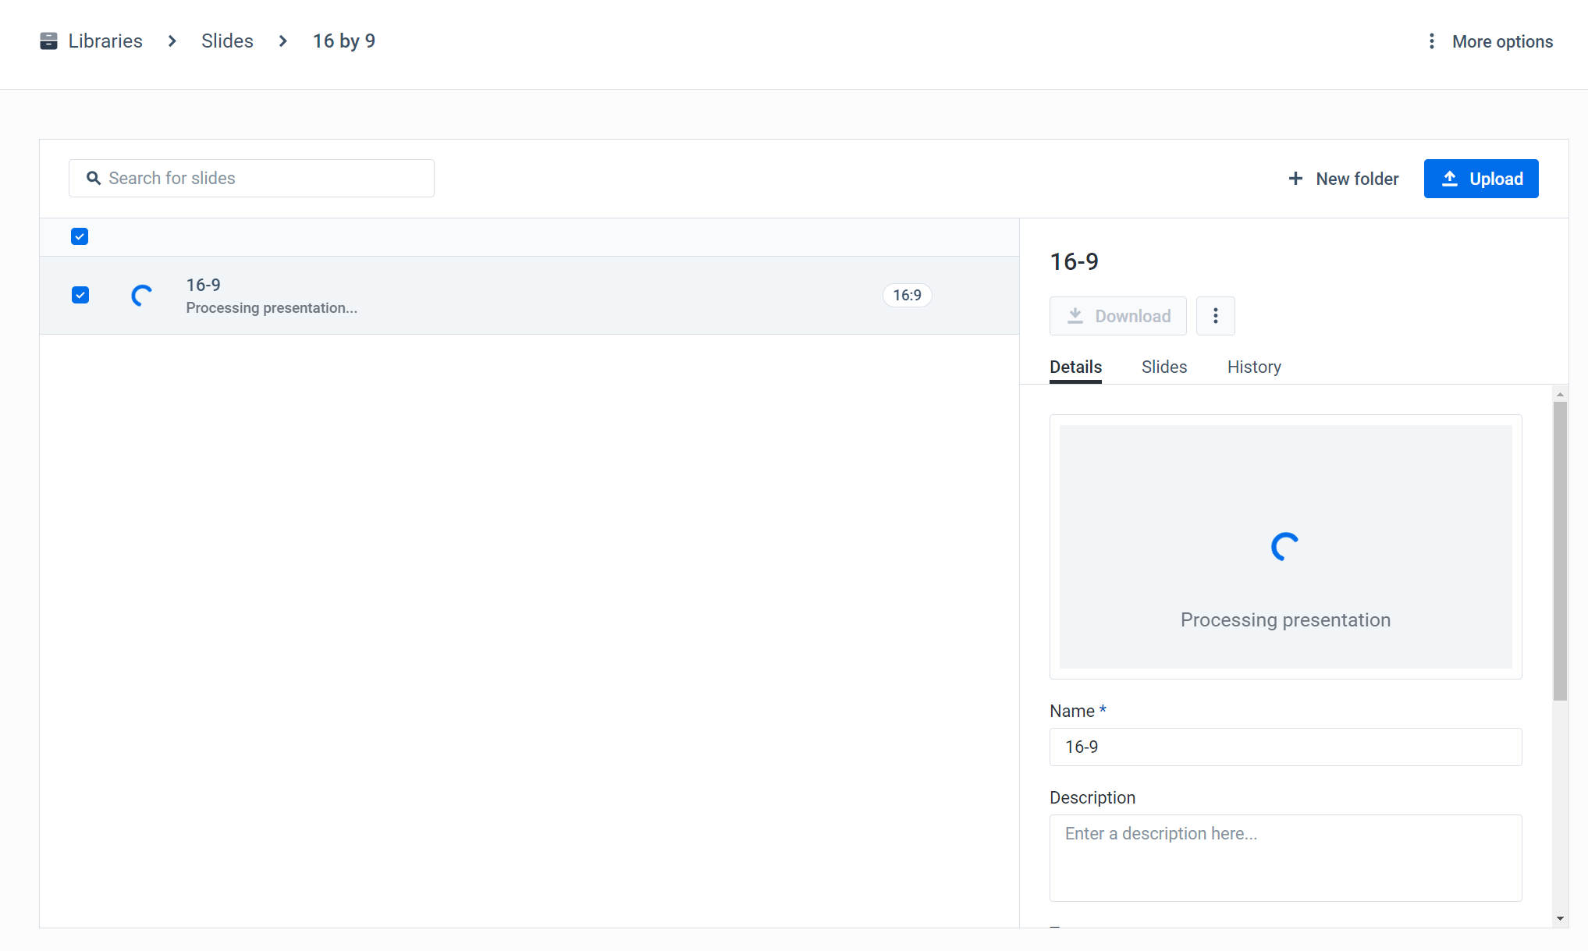
Task: Switch to the History tab
Action: [x=1254, y=367]
